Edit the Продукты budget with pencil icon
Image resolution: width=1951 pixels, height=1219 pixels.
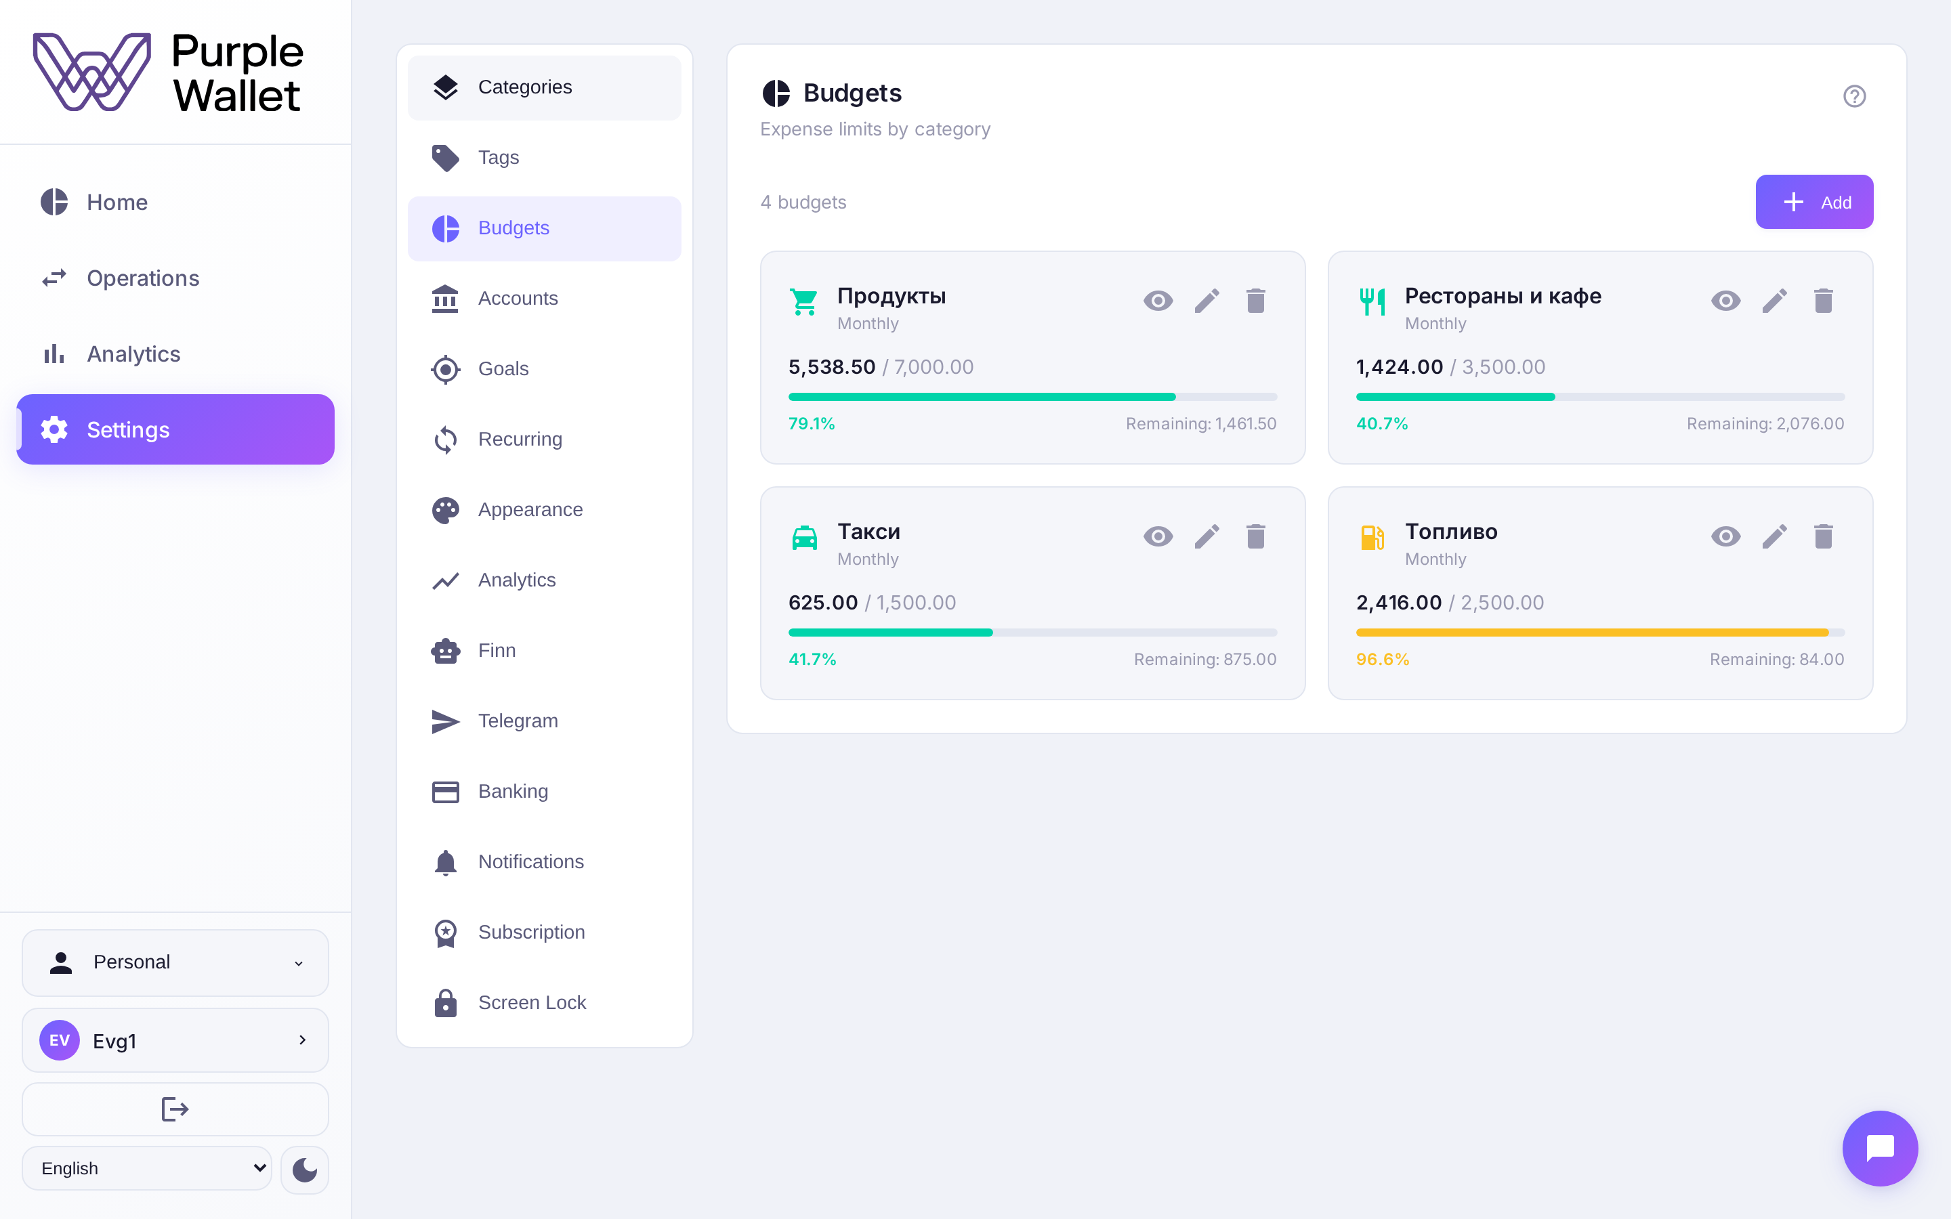(x=1207, y=301)
